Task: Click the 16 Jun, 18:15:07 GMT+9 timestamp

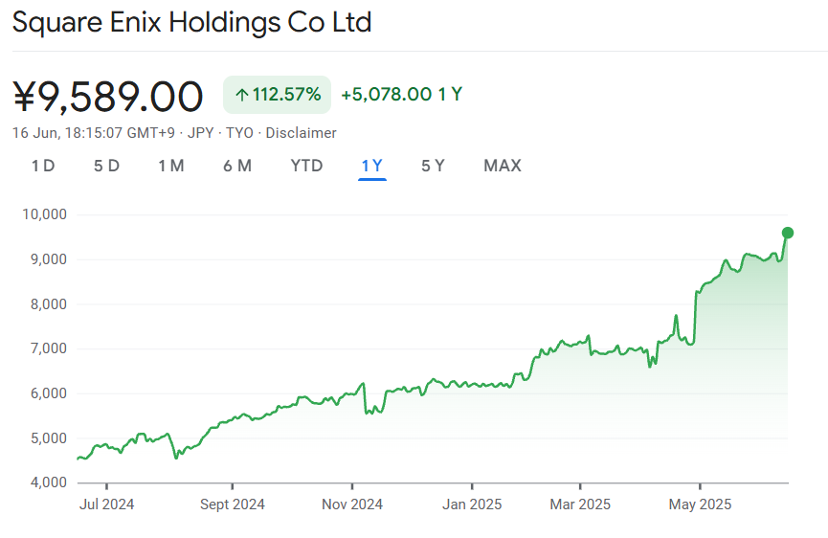Action: [x=94, y=133]
